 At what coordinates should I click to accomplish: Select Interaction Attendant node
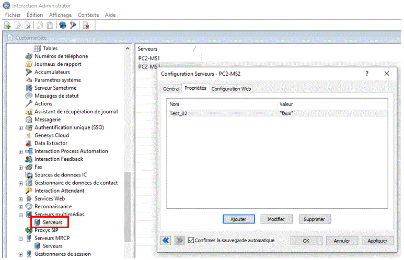coord(59,191)
